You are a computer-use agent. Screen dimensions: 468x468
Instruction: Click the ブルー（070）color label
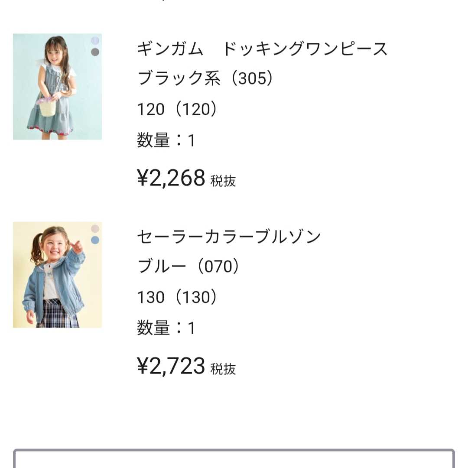click(188, 266)
